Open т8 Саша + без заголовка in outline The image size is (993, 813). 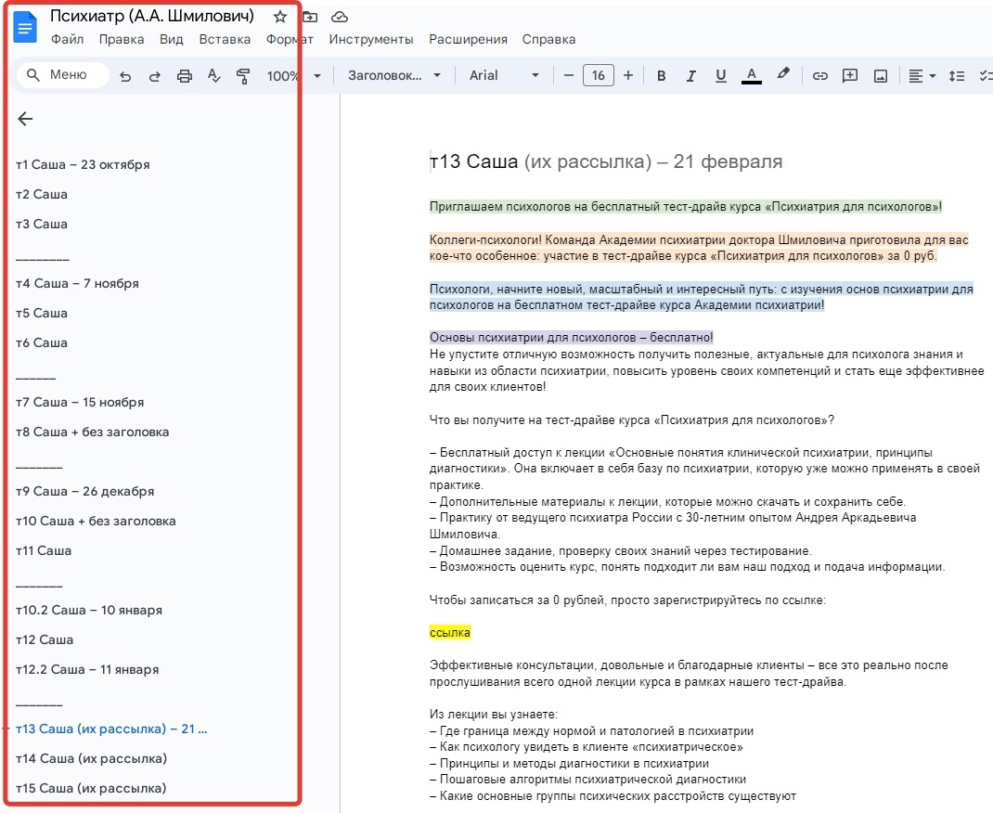(x=93, y=432)
